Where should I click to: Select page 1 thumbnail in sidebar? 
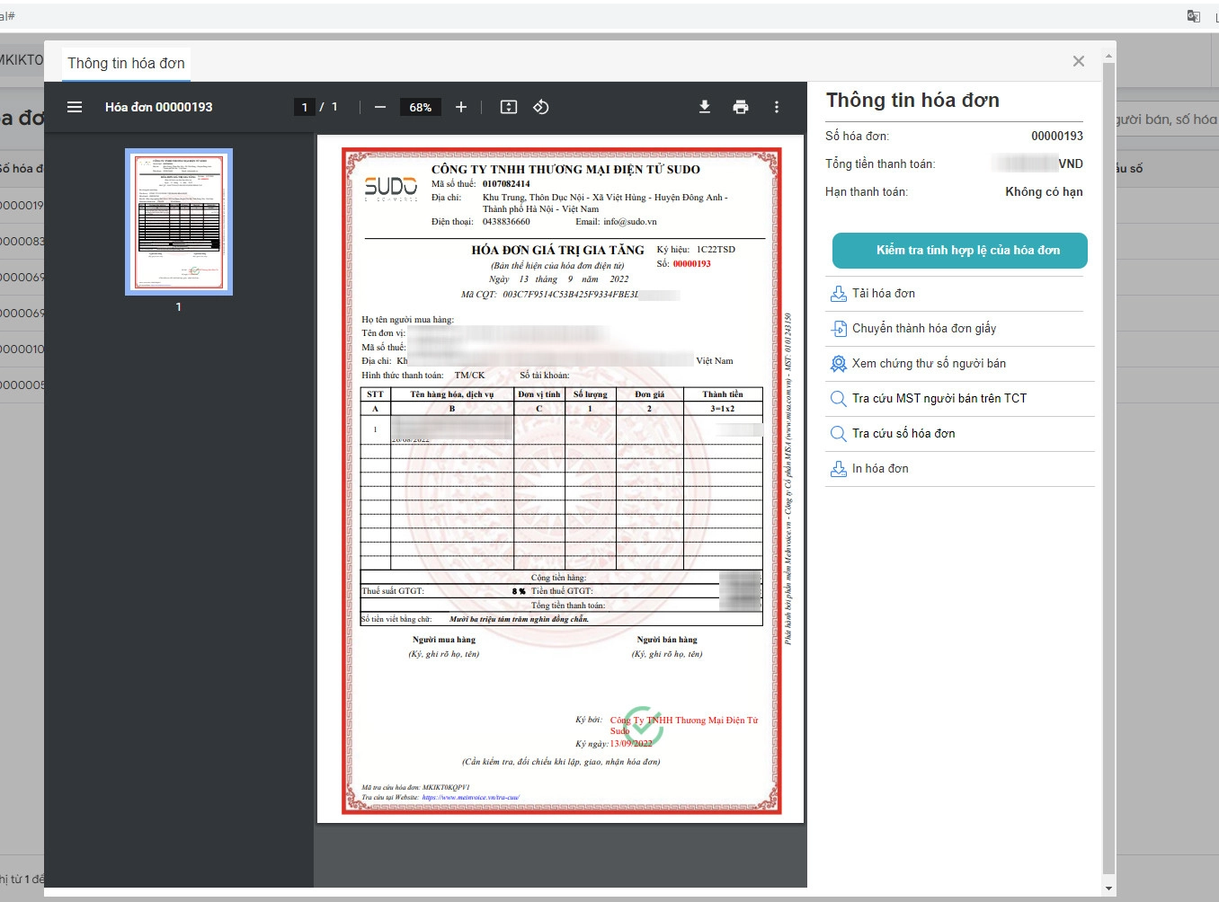tap(179, 221)
